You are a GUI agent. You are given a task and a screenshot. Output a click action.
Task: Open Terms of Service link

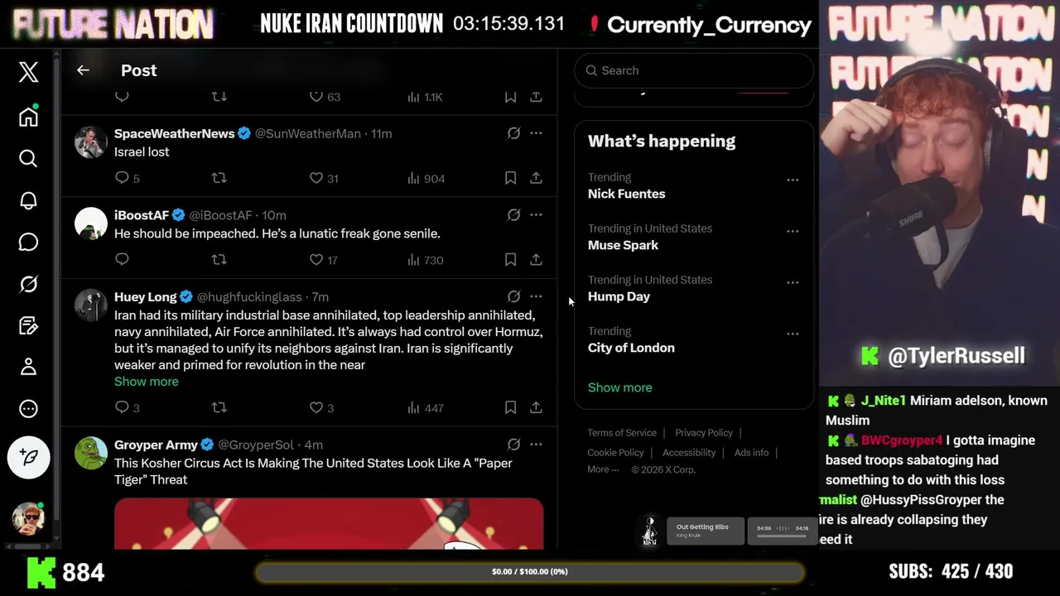click(x=622, y=433)
